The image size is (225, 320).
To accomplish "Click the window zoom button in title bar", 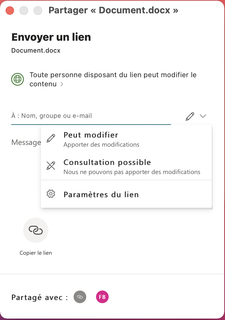I will click(x=37, y=11).
